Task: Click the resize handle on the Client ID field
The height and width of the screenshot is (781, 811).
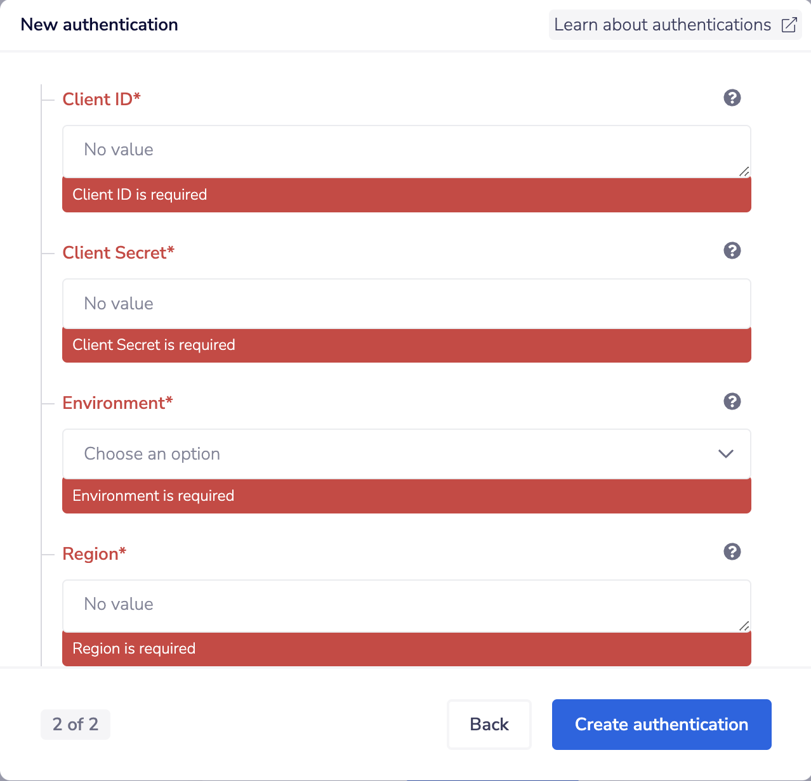Action: click(x=744, y=170)
